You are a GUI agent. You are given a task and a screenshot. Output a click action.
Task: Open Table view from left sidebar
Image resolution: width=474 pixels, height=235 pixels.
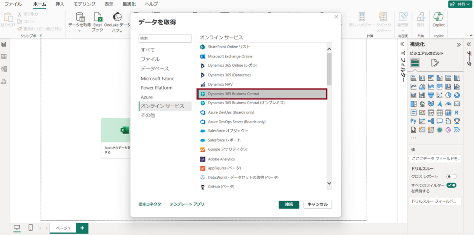click(4, 57)
